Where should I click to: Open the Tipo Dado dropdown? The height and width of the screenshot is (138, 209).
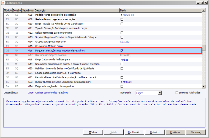tap(160, 93)
